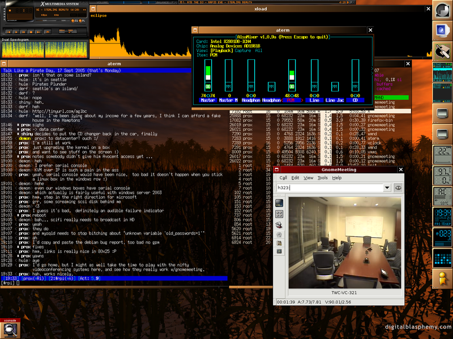Image resolution: width=453 pixels, height=339 pixels.
Task: Click the XMMS stop button
Action: point(31,32)
